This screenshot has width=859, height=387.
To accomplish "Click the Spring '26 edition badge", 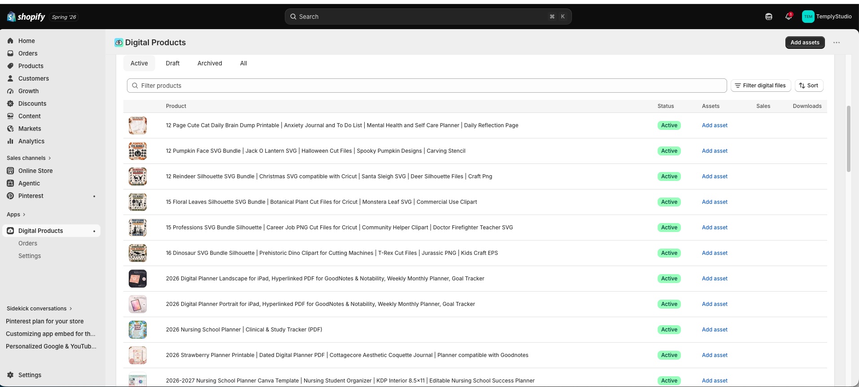I will click(x=64, y=17).
